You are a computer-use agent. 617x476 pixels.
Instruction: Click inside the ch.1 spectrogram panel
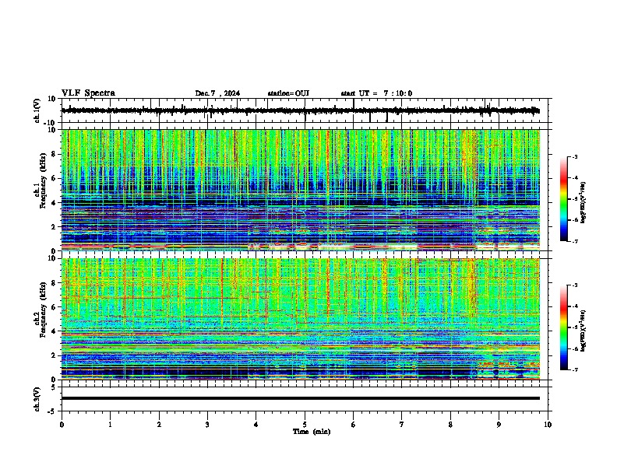tap(301, 190)
